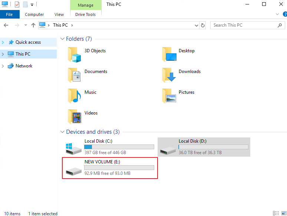Screen dimensions: 287x216
Task: Switch to details view icon in status bar
Action: tap(276, 213)
